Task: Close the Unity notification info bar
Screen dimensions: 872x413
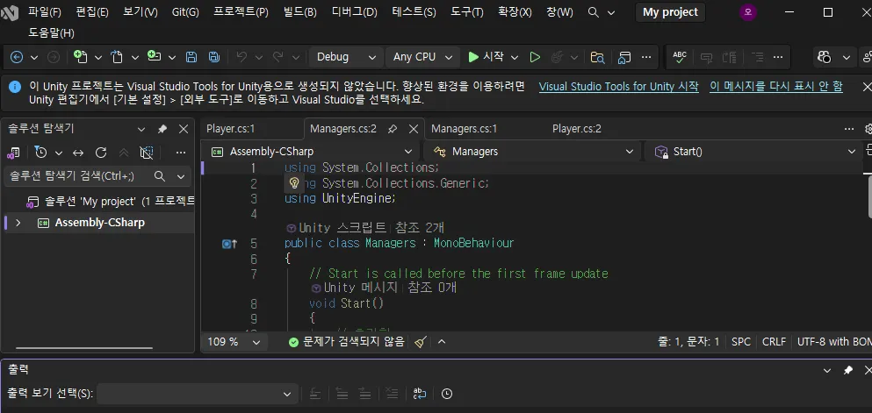Action: pyautogui.click(x=867, y=87)
